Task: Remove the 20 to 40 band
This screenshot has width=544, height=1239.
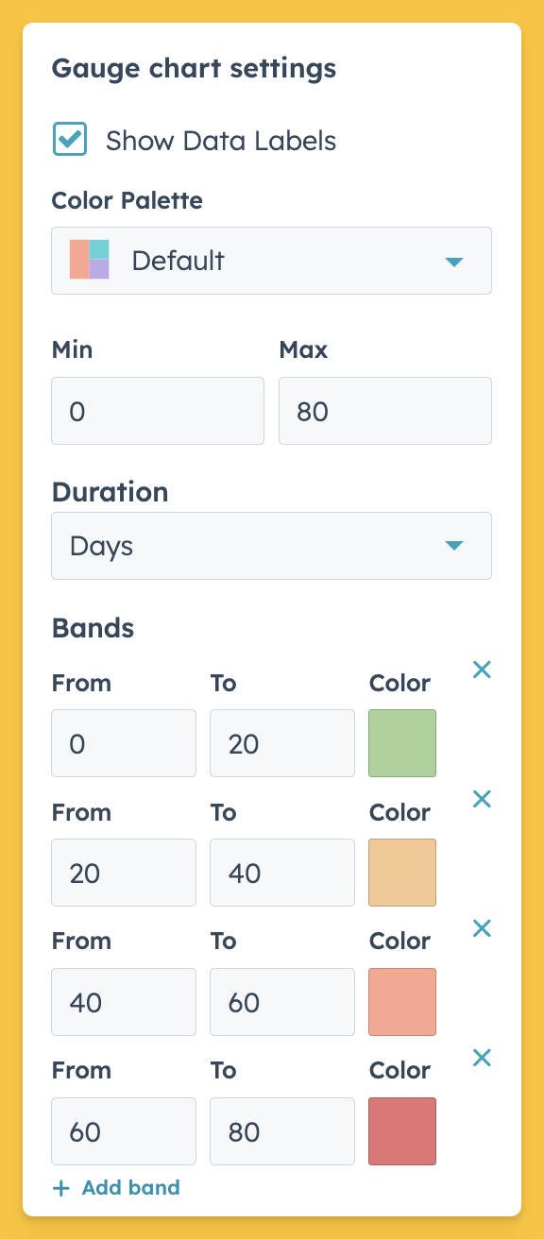Action: (x=482, y=799)
